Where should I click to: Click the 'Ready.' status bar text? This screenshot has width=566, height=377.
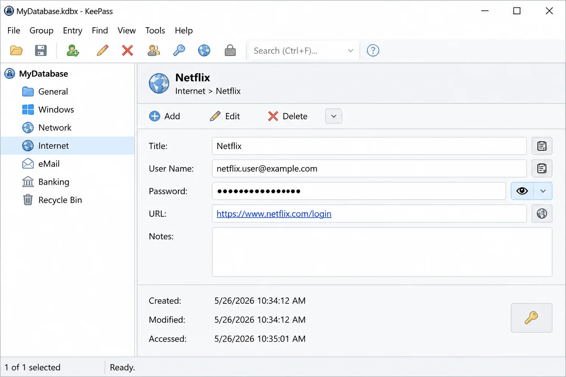click(x=122, y=367)
